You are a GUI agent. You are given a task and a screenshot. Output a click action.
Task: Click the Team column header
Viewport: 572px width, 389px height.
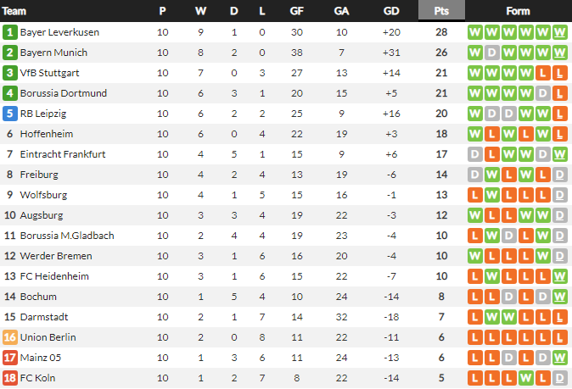pos(15,11)
